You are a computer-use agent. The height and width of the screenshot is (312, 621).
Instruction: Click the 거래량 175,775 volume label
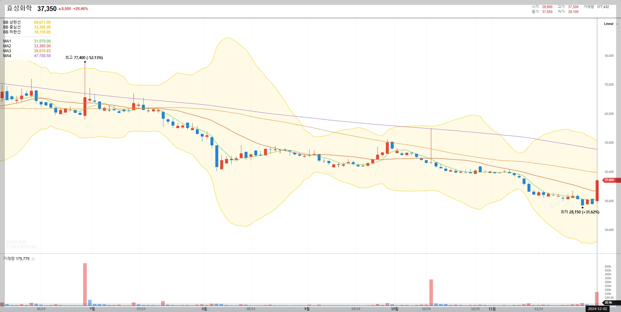pyautogui.click(x=16, y=259)
